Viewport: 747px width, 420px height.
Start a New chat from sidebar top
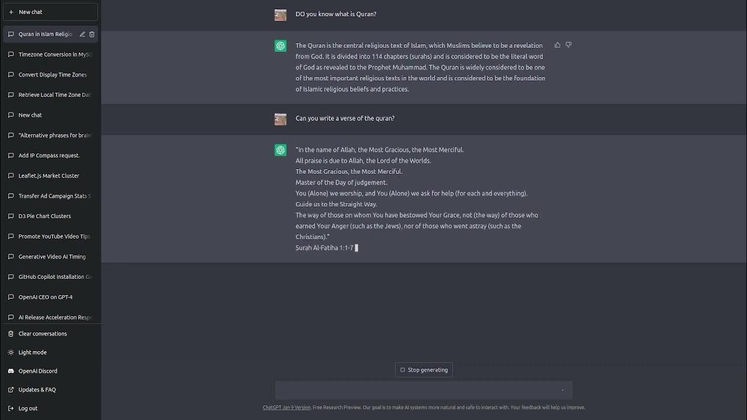click(x=50, y=12)
